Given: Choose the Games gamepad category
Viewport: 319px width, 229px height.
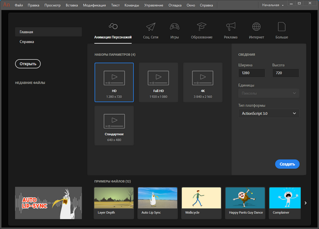Looking at the screenshot, I should pos(175,26).
